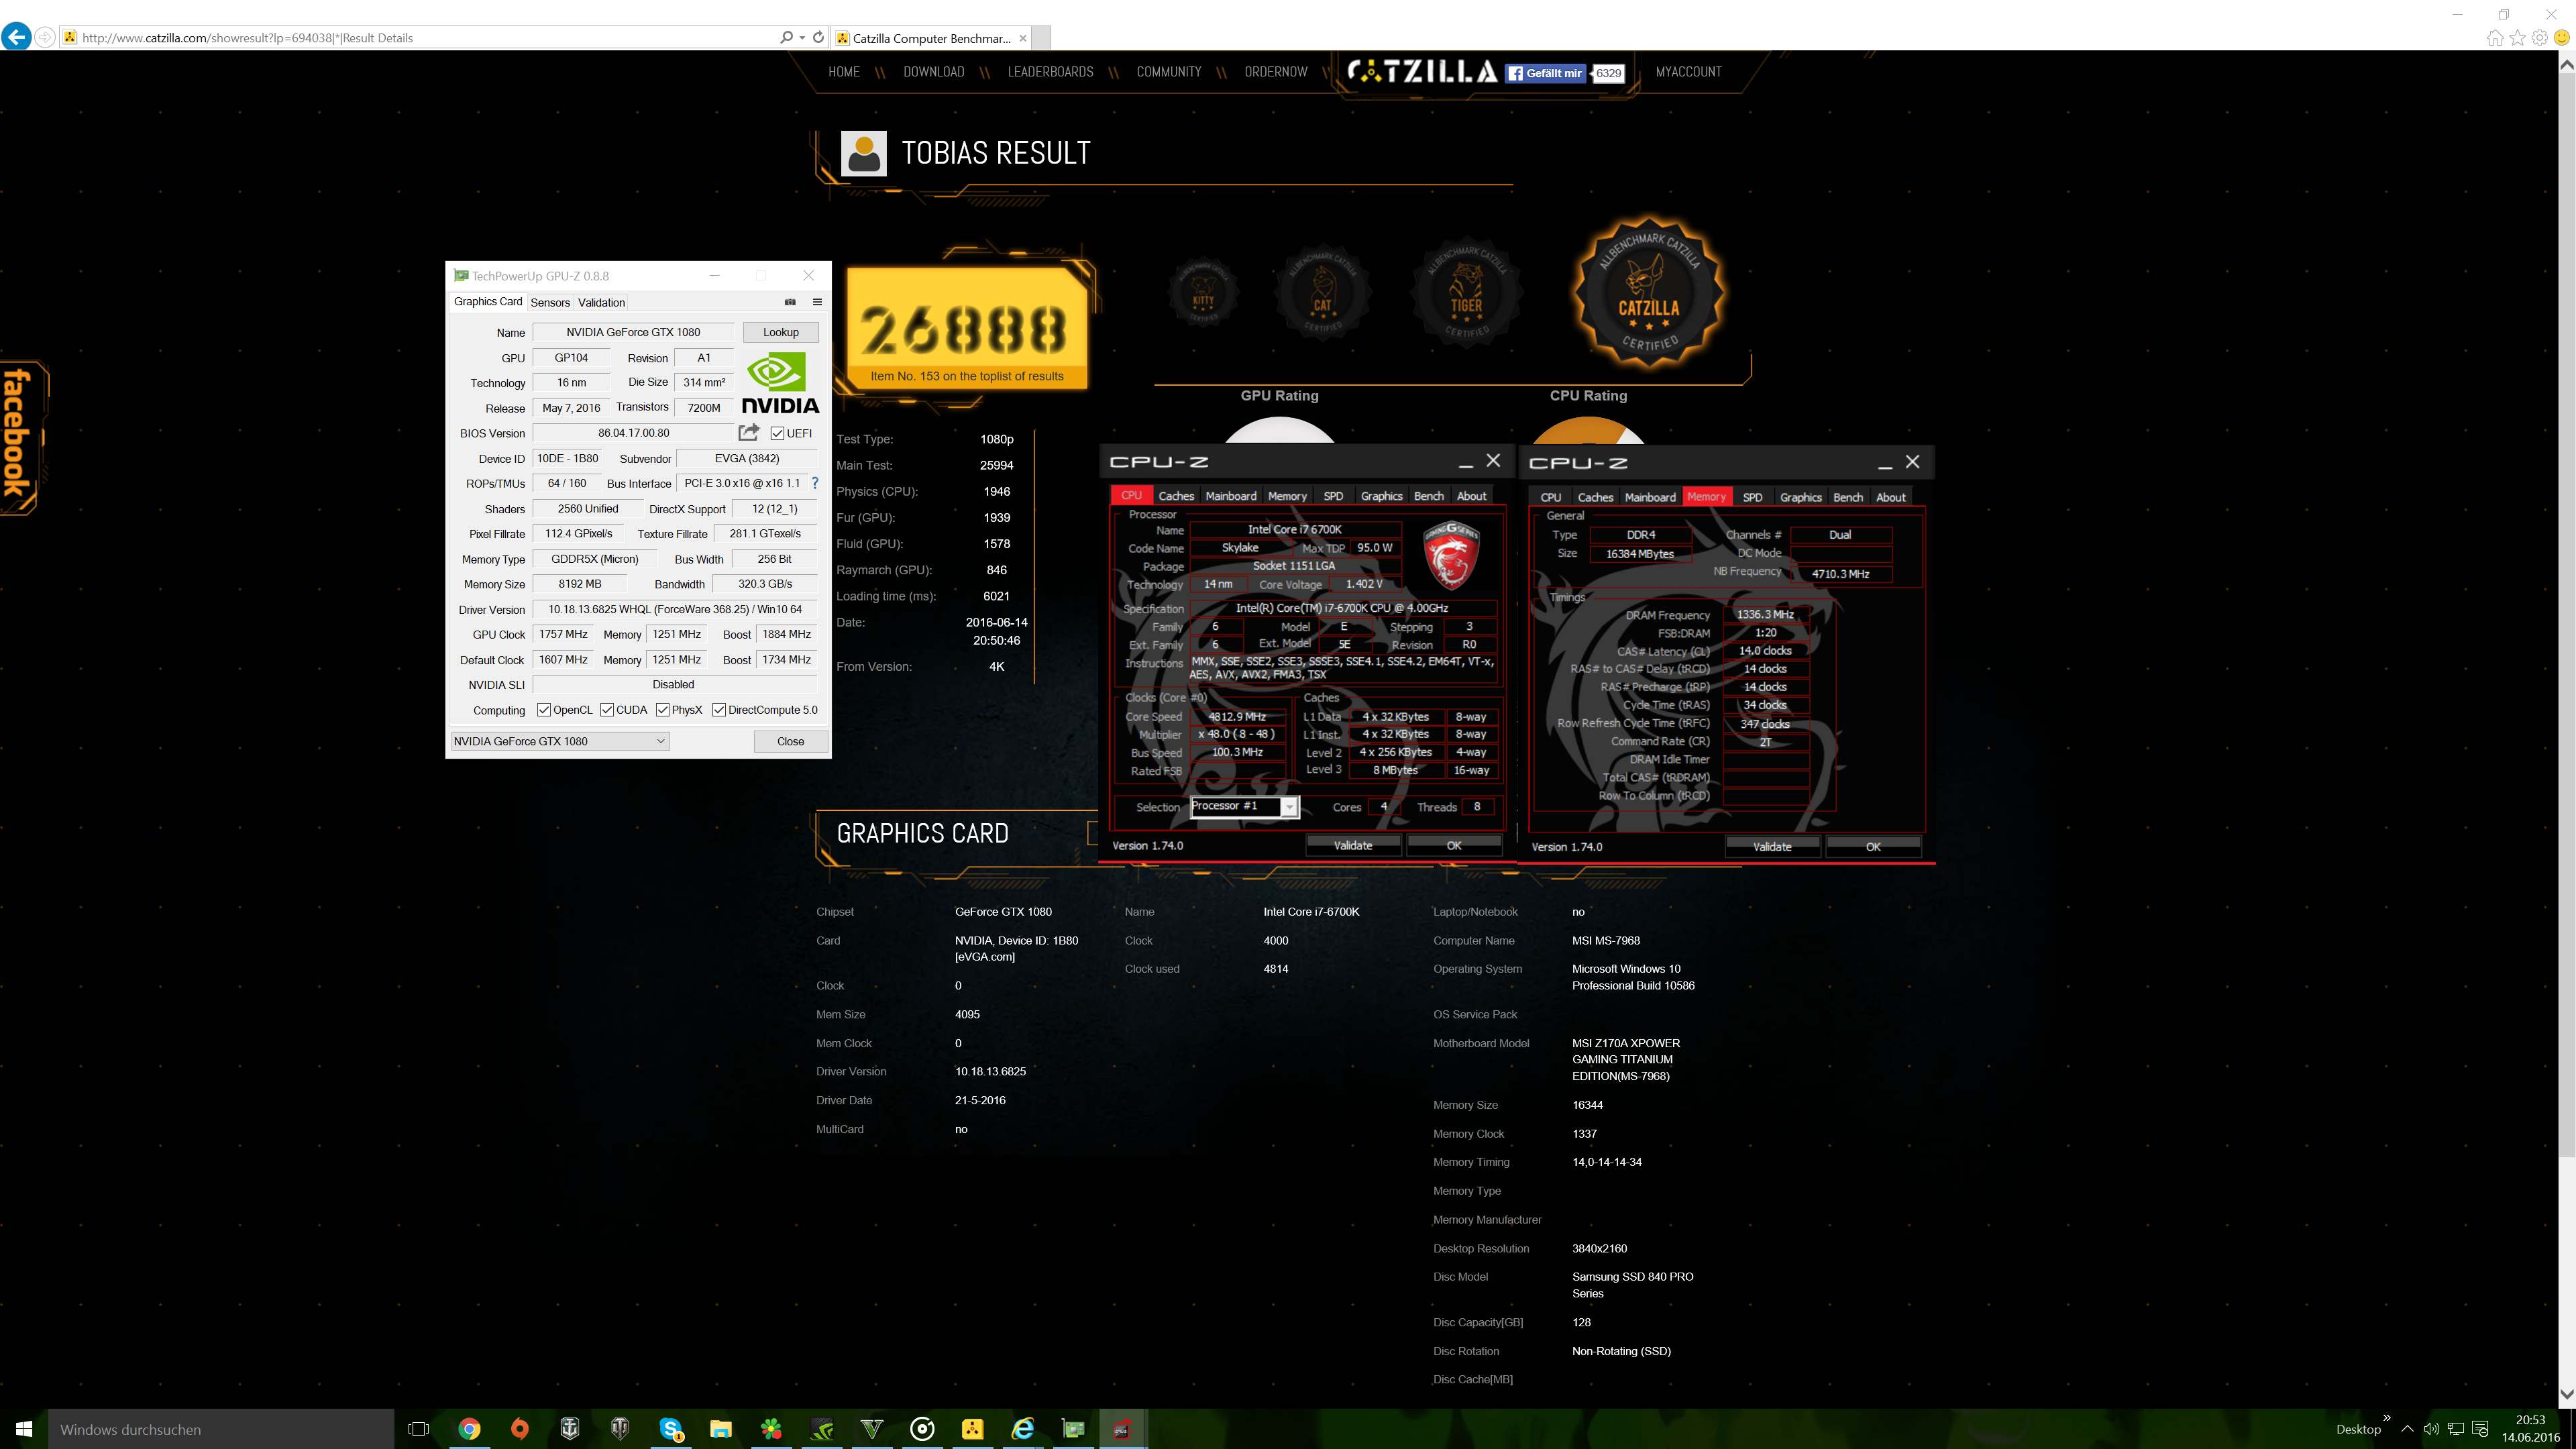Click the Bus Interface question mark icon
The height and width of the screenshot is (1449, 2576).
815,483
